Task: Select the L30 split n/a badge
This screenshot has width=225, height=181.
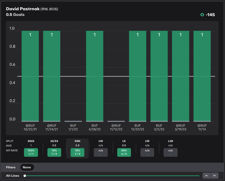Action: [x=171, y=152]
